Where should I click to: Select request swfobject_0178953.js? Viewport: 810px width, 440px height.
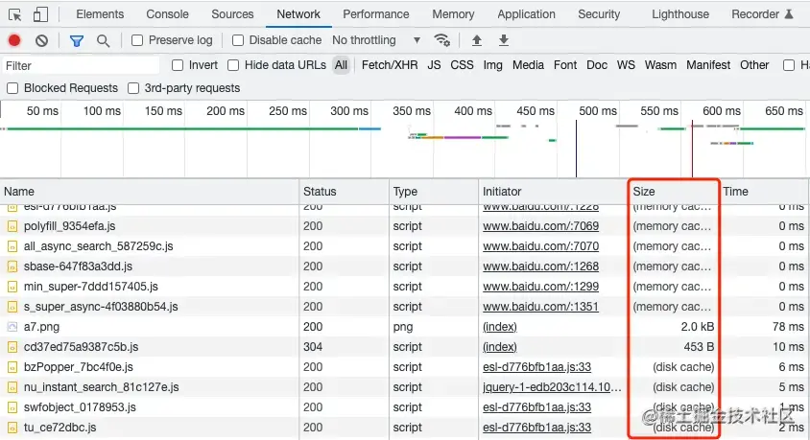click(x=80, y=407)
